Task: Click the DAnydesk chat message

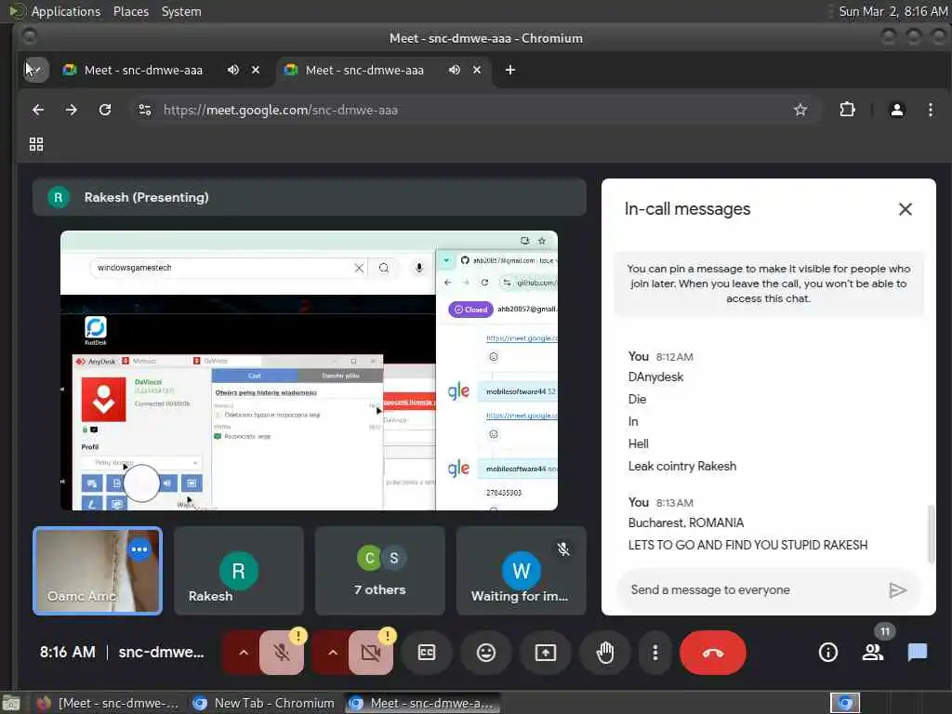Action: 655,377
